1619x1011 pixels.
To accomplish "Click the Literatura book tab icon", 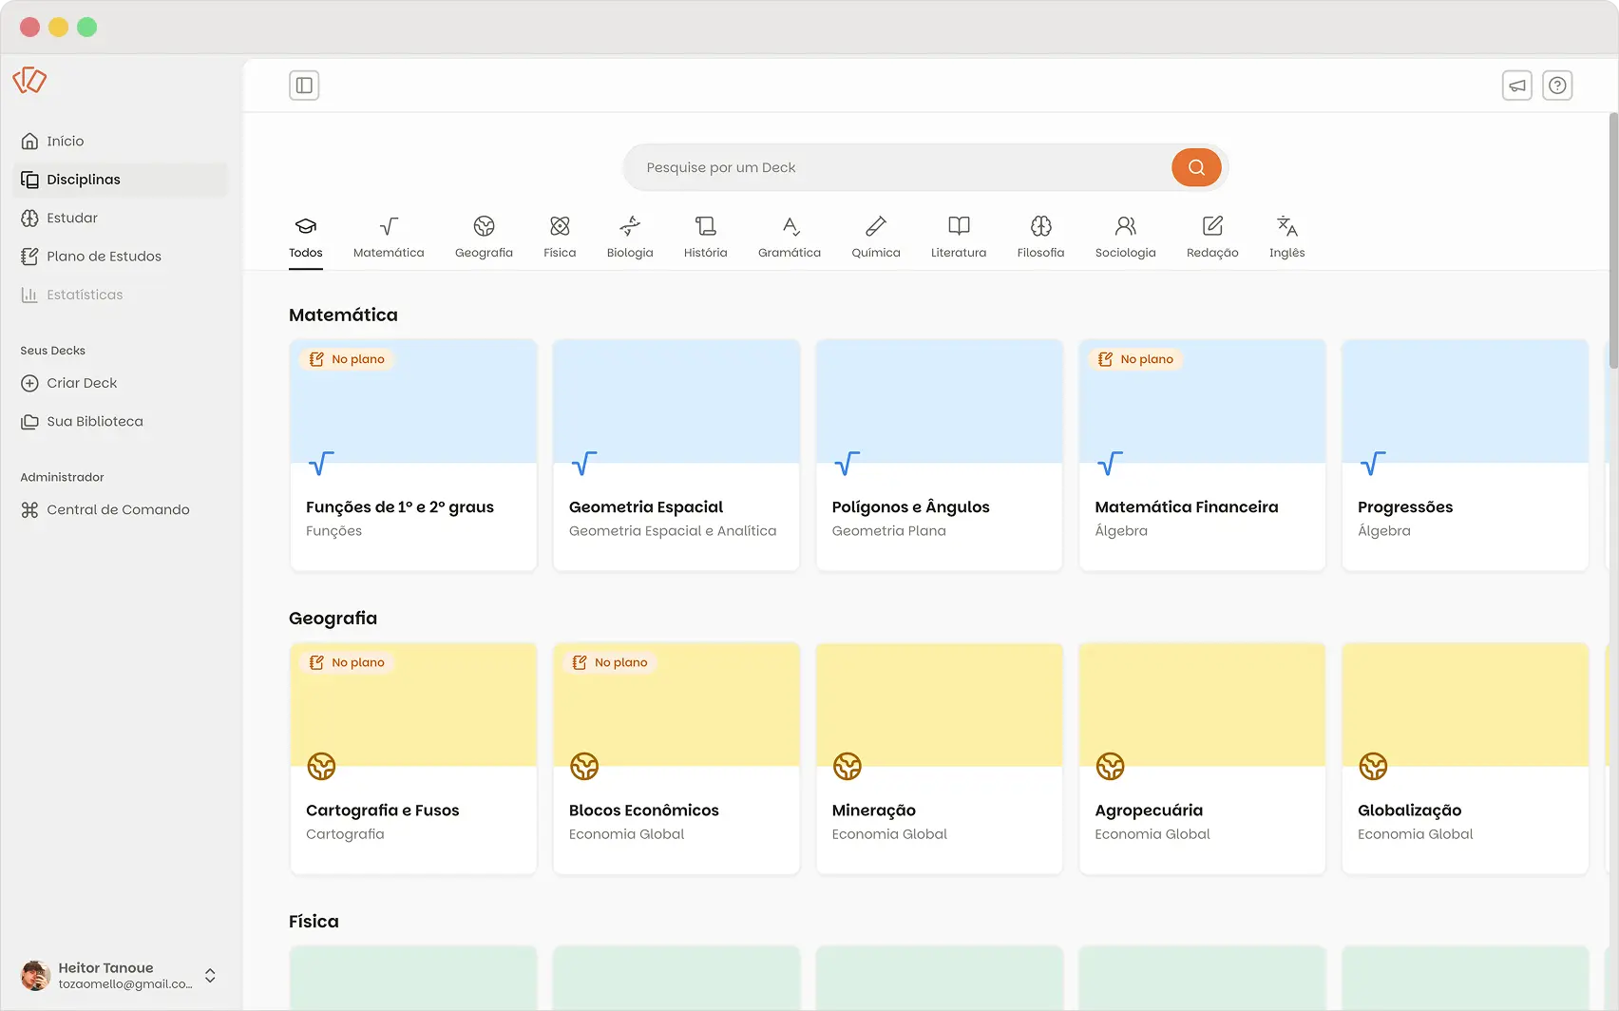I will point(959,226).
